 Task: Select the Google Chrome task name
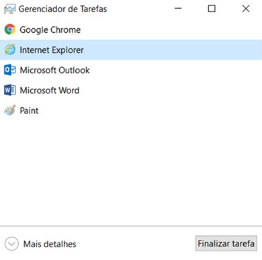[x=50, y=30]
